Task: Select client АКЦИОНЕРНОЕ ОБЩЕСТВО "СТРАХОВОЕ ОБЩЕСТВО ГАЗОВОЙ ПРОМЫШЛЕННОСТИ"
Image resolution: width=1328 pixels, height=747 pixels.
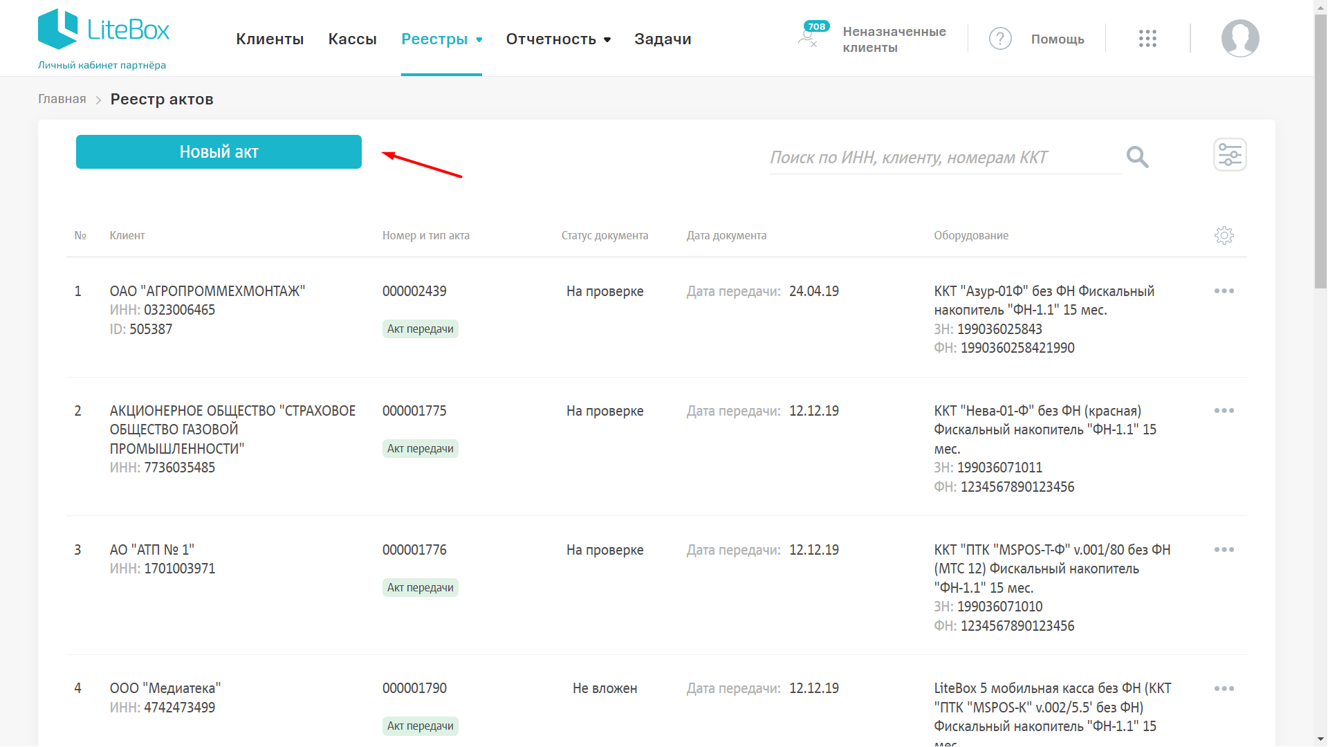Action: (x=232, y=430)
